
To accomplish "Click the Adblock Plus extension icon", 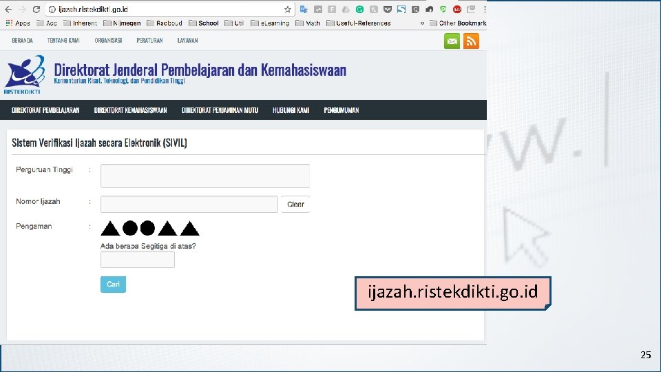I will 457,9.
